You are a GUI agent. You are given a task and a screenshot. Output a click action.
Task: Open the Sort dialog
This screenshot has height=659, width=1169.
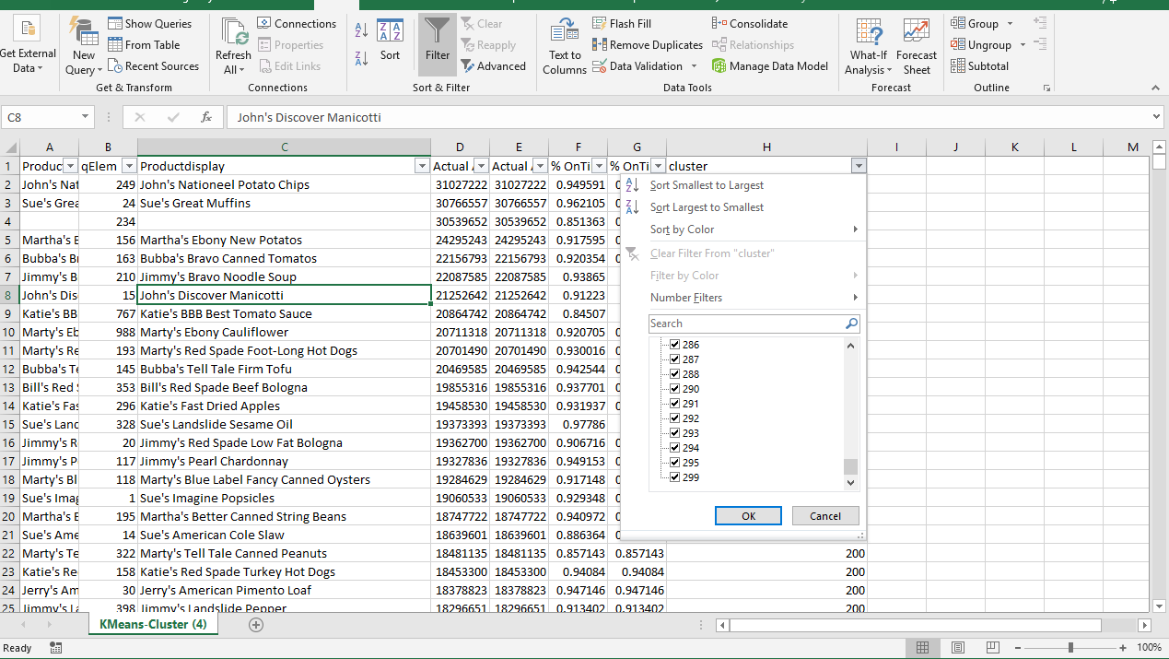point(390,40)
